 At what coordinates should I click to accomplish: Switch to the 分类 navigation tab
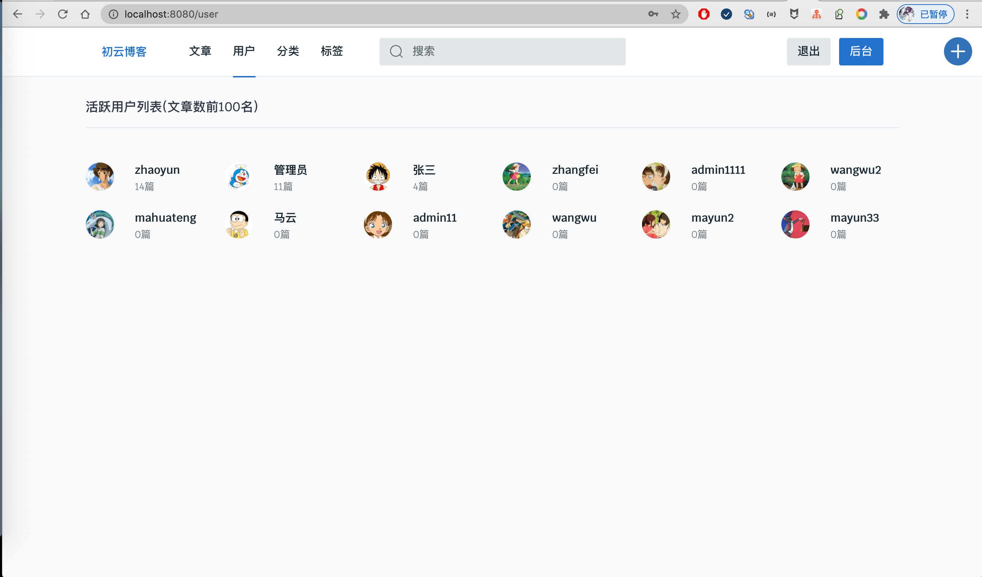click(x=288, y=51)
